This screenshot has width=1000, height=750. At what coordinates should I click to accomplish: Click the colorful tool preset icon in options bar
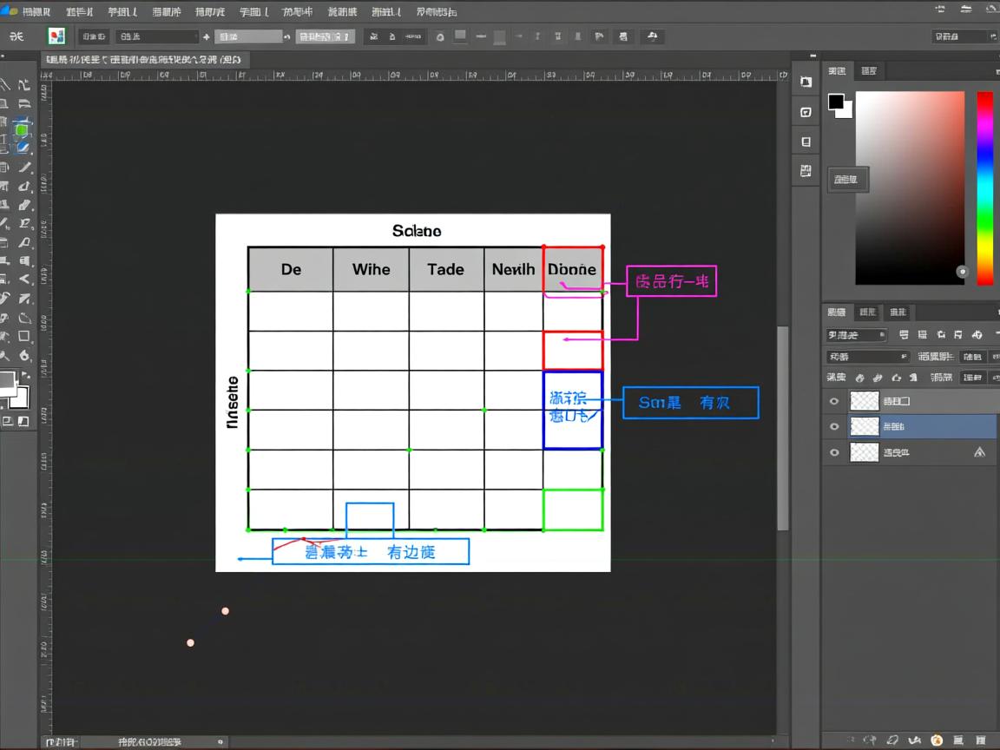coord(56,36)
